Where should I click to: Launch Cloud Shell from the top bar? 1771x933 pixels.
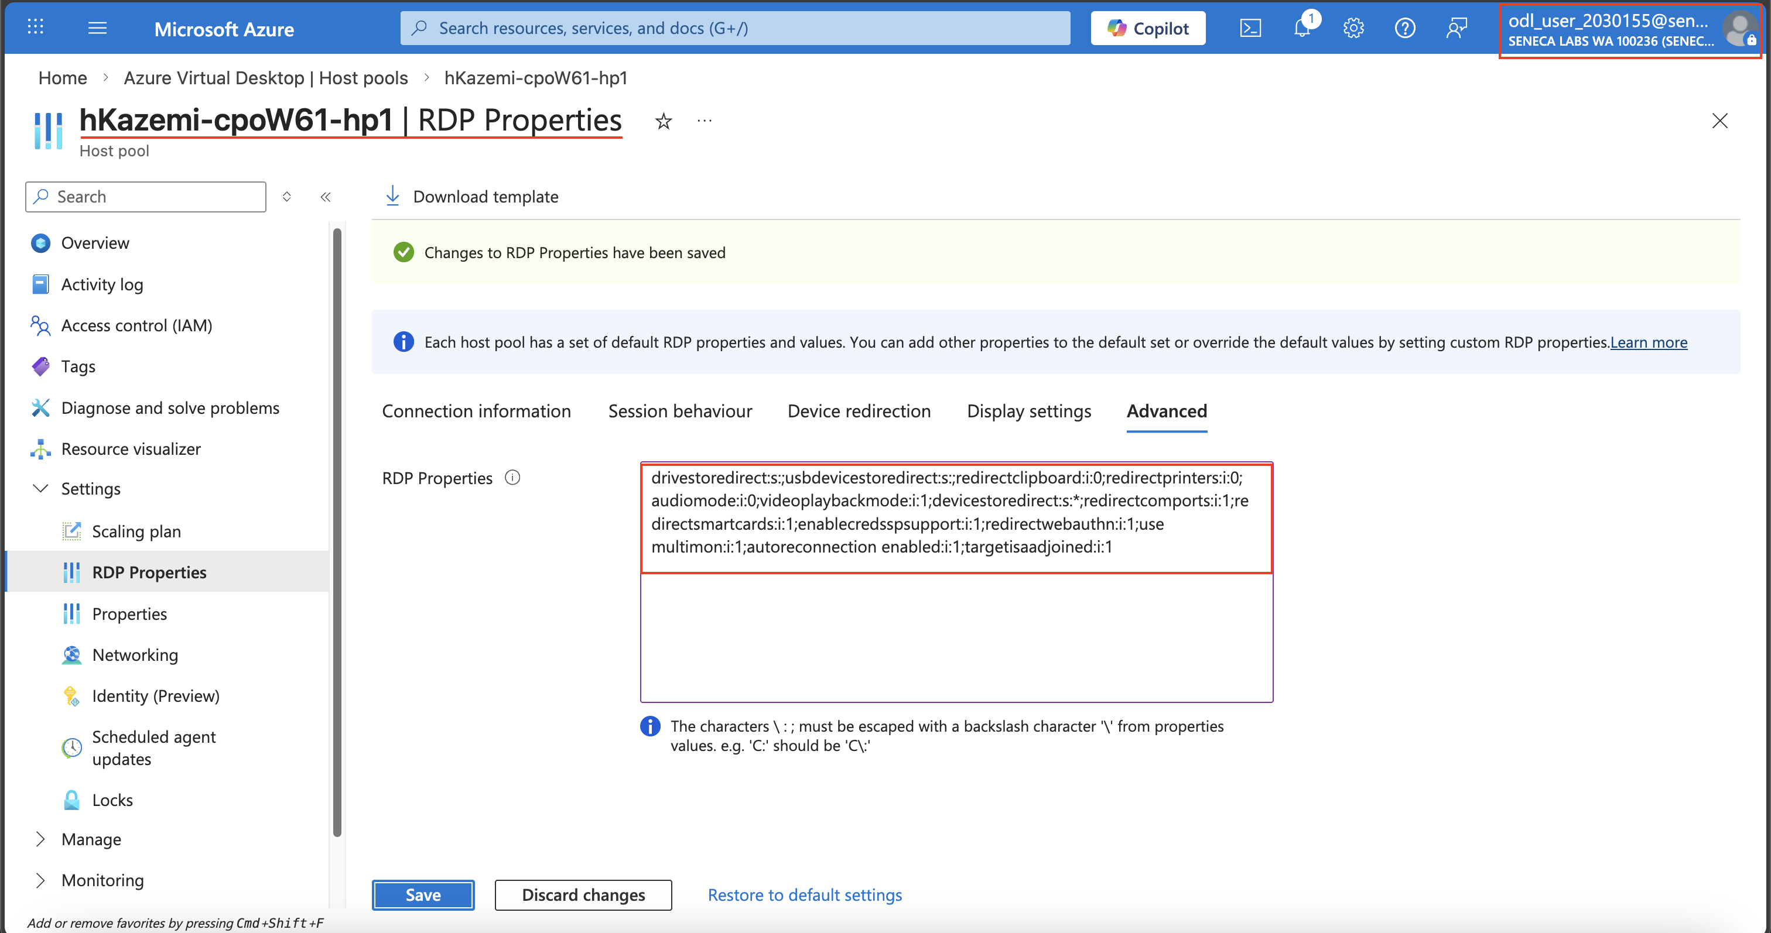(1250, 28)
